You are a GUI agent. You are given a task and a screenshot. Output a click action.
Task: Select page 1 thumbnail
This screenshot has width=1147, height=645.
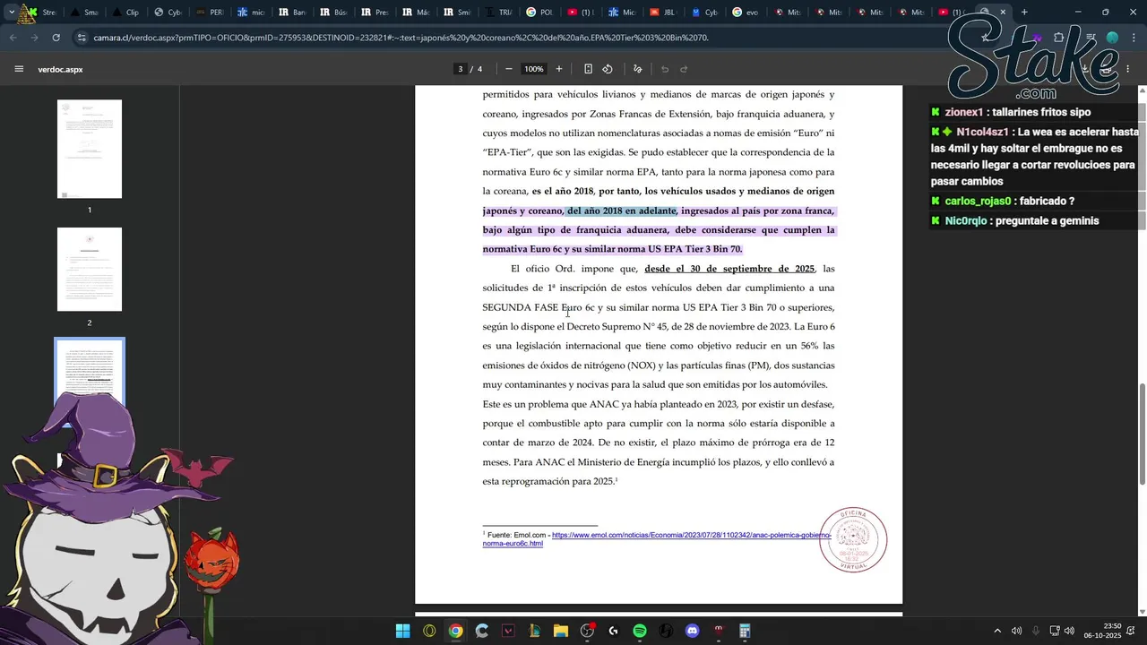(x=90, y=149)
